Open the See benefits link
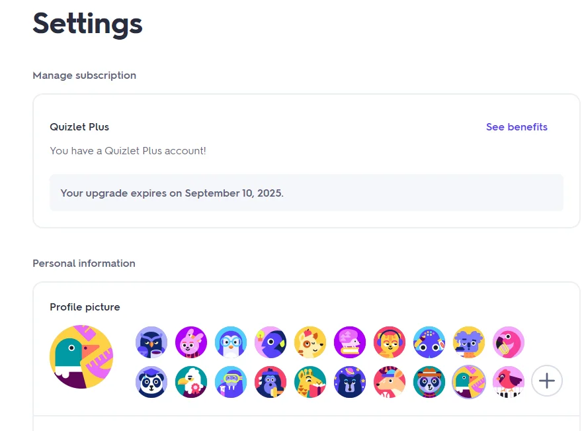The height and width of the screenshot is (431, 584). point(517,126)
